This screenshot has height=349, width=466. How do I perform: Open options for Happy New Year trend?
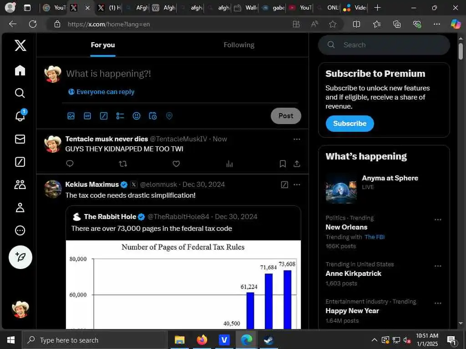point(438,303)
